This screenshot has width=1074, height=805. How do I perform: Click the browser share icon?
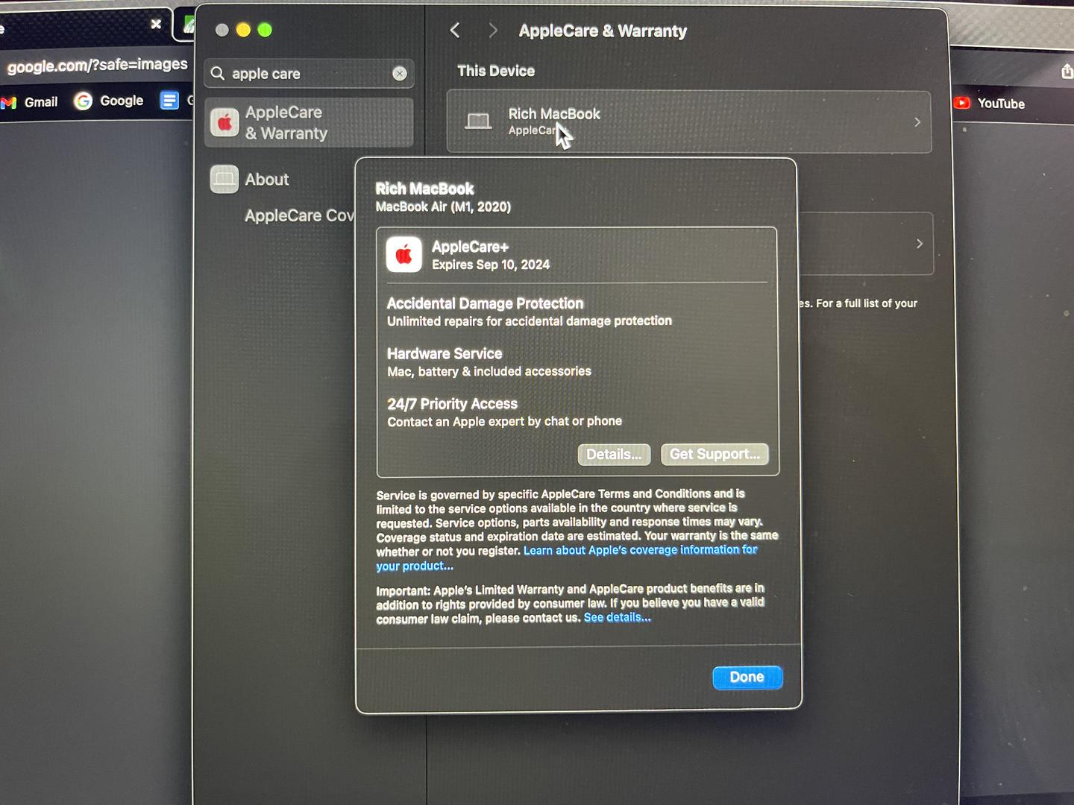tap(1067, 71)
